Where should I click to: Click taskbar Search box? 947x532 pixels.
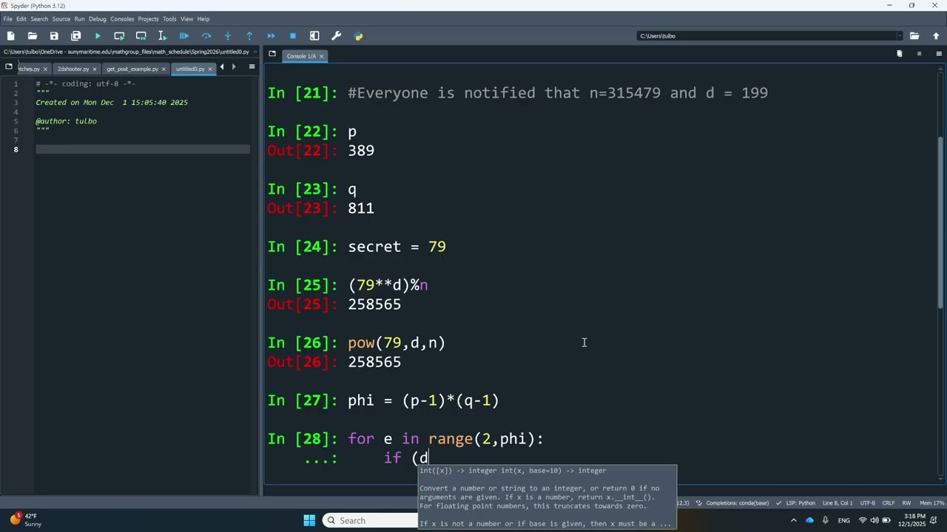370,520
